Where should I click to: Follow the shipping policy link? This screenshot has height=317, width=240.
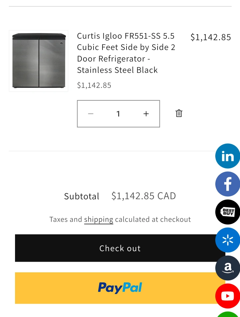pos(98,219)
